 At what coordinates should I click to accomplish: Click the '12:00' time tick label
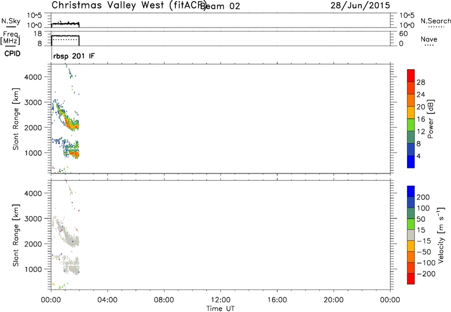(x=220, y=300)
